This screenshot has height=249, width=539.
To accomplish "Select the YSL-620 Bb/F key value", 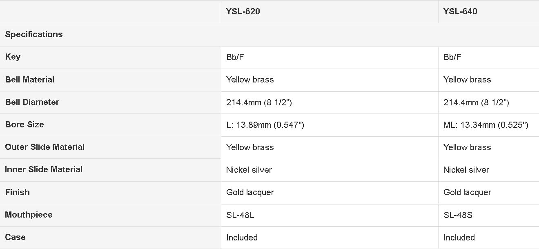I will (x=235, y=57).
